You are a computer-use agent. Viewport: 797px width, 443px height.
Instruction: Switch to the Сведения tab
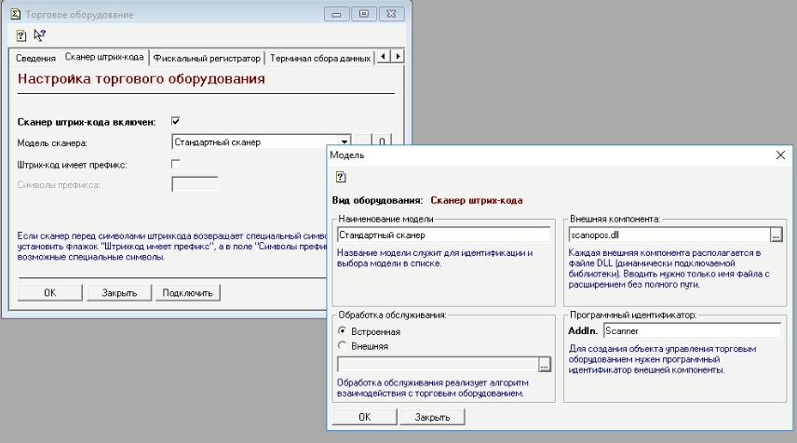(36, 59)
